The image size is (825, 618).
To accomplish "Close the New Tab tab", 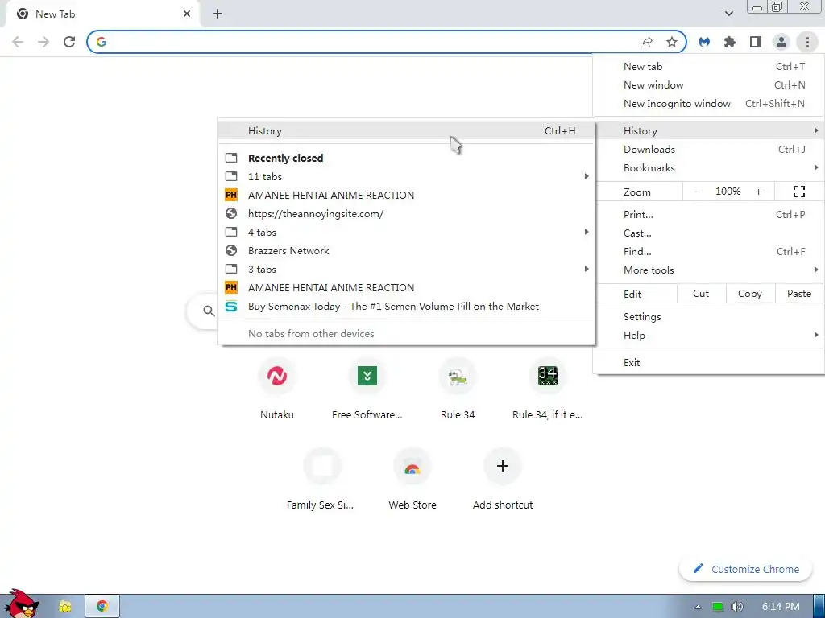I will 187,14.
